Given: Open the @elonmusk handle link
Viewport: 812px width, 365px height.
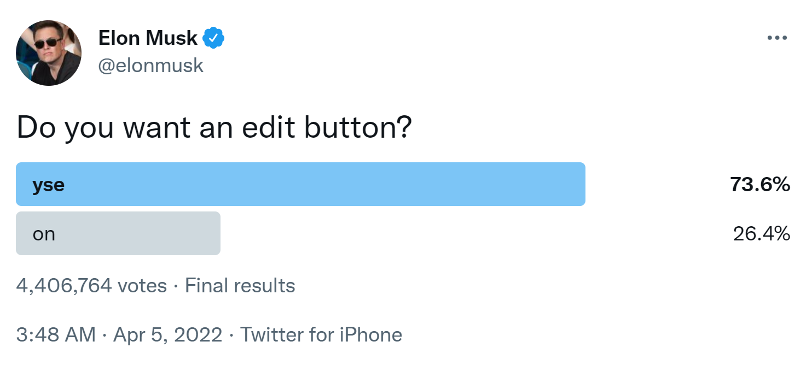Looking at the screenshot, I should coord(151,66).
